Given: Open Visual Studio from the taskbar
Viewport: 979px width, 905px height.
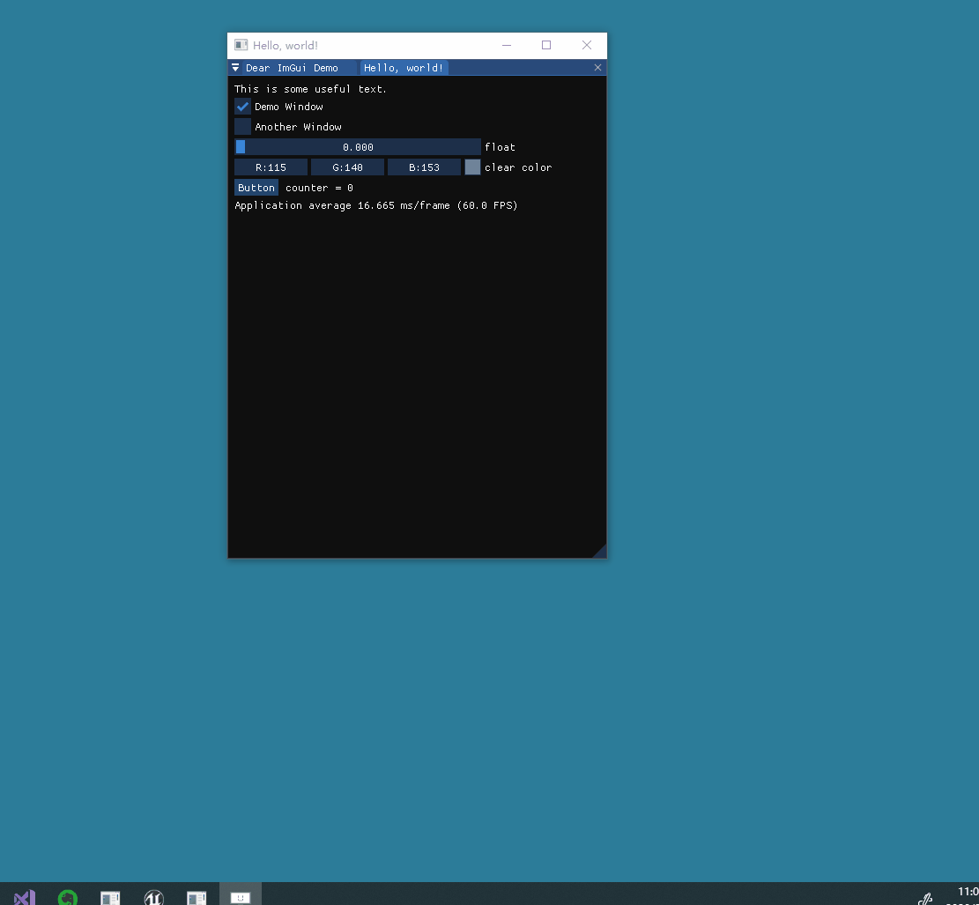Looking at the screenshot, I should tap(25, 898).
